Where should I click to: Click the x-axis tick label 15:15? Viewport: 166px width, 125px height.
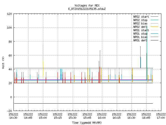(58, 118)
